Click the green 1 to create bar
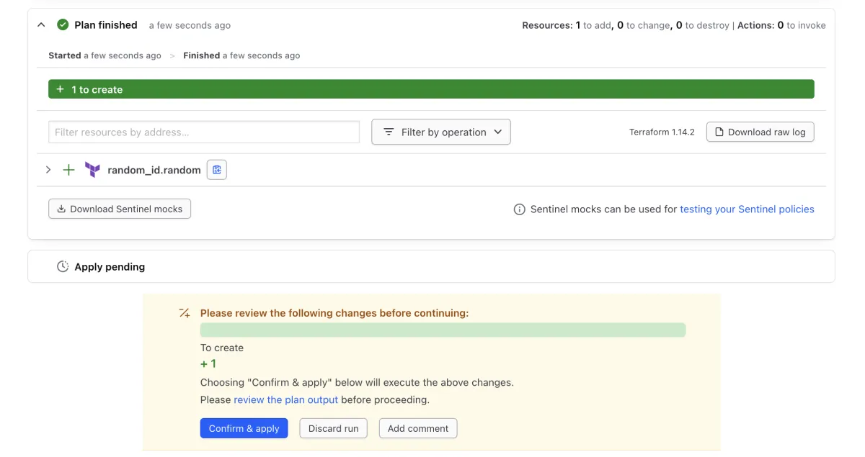 coord(431,89)
